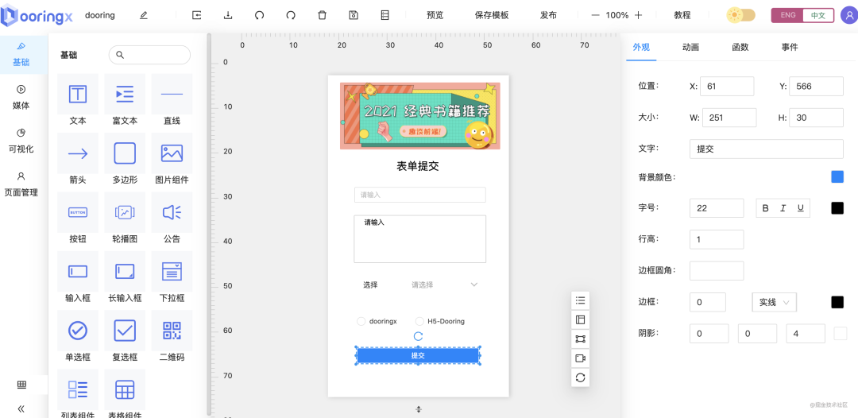Switch language to 中文

tap(818, 15)
